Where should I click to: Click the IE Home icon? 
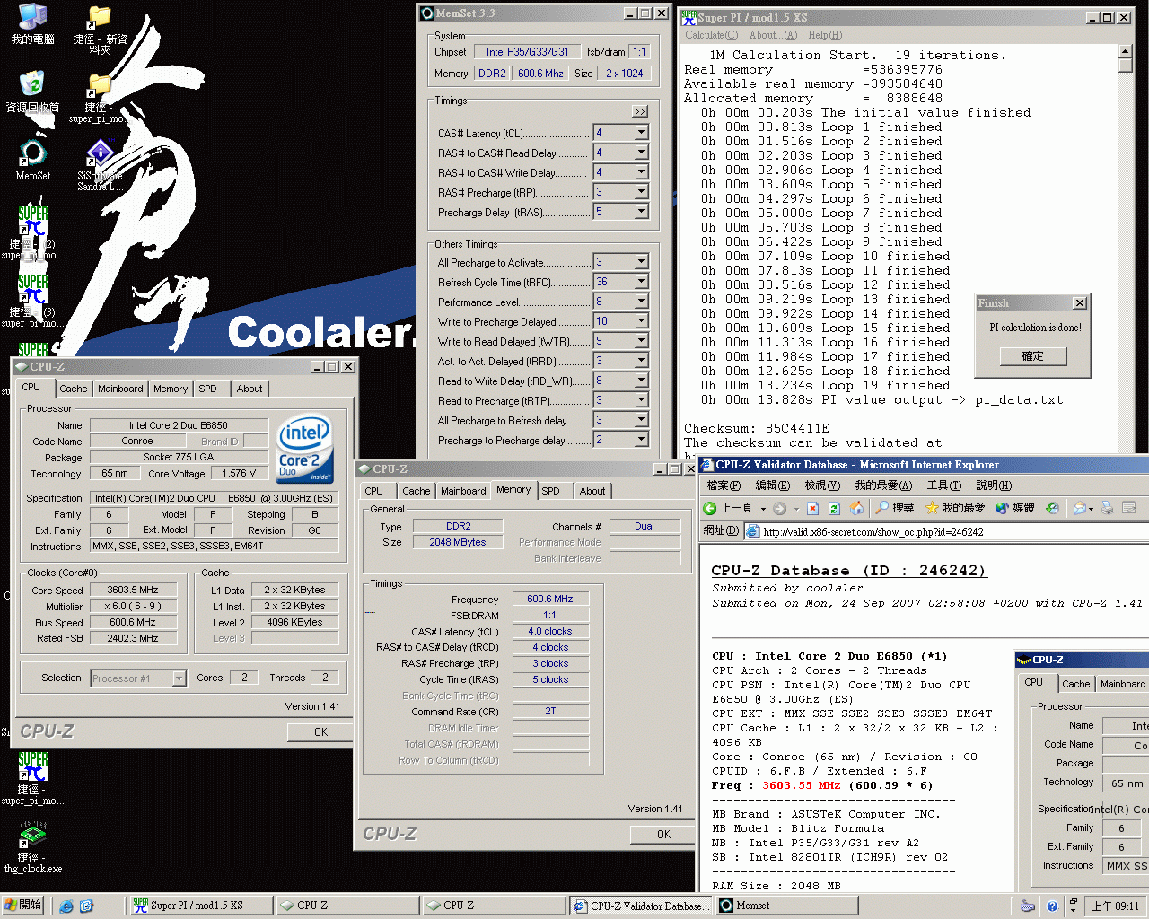[x=856, y=508]
